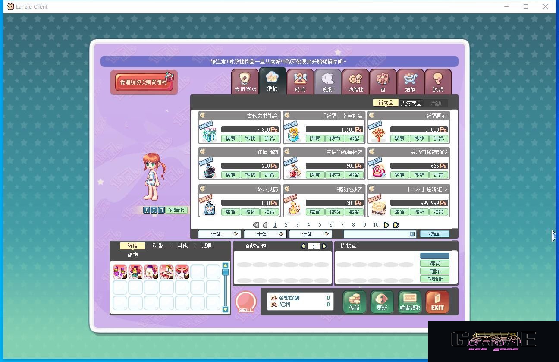
Task: Click the 镶嵌神药 item icon
Action: click(209, 170)
